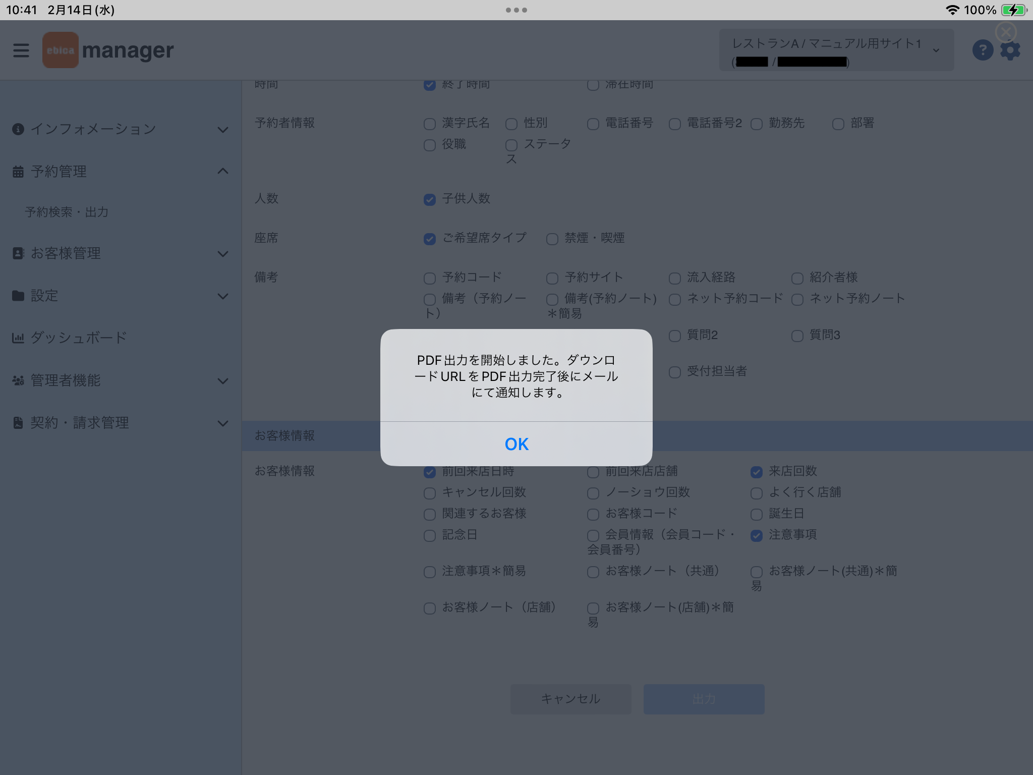Toggle the 電話番号2 checkbox
The width and height of the screenshot is (1033, 775).
675,124
